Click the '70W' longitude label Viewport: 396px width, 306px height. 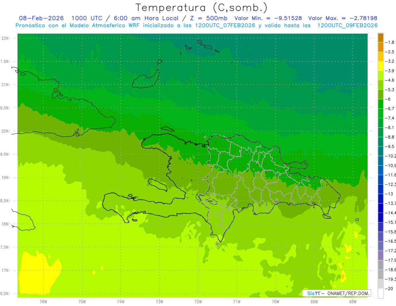[x=276, y=302]
